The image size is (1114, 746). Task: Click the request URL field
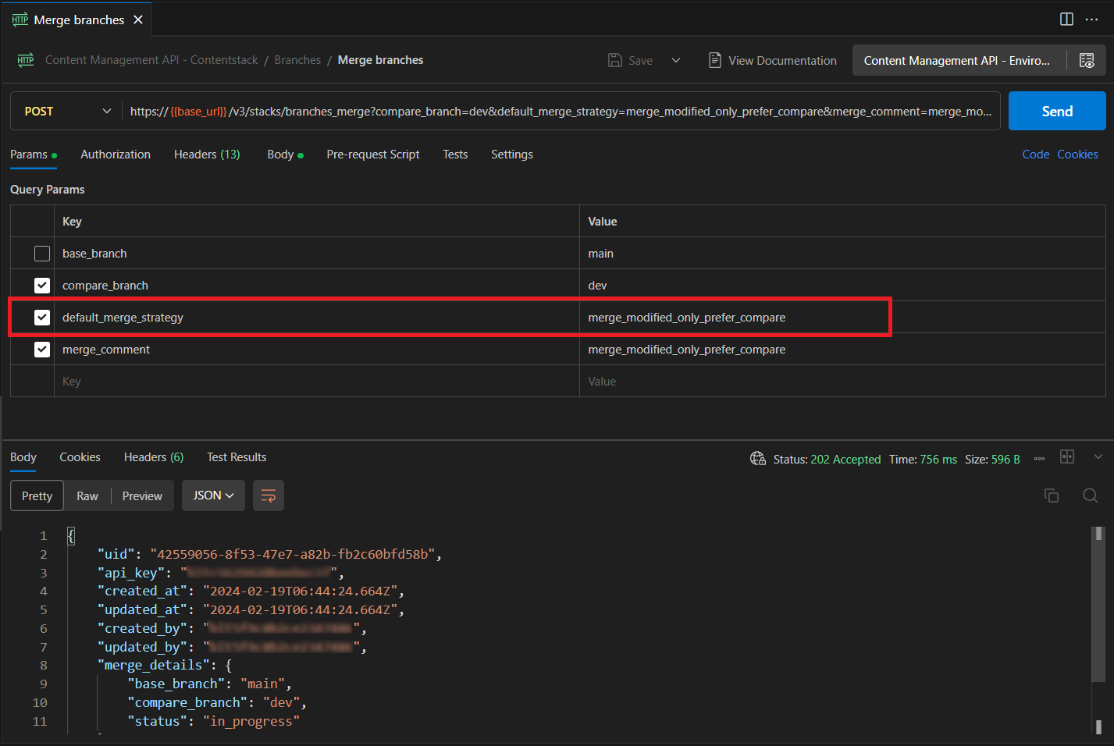[x=561, y=112]
